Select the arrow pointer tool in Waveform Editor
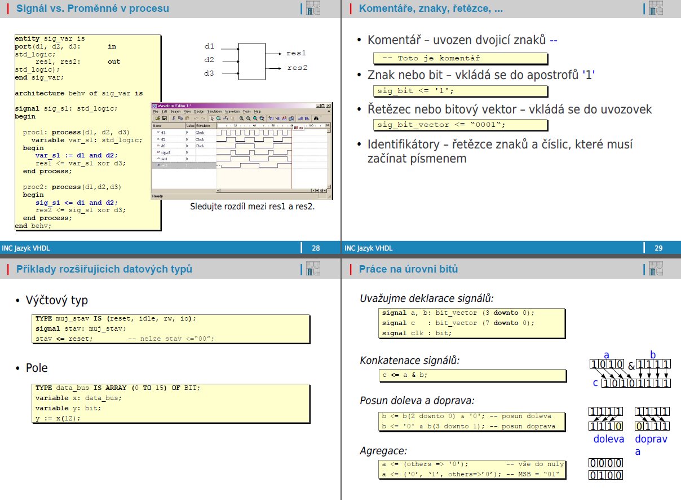681x500 pixels. pyautogui.click(x=212, y=118)
